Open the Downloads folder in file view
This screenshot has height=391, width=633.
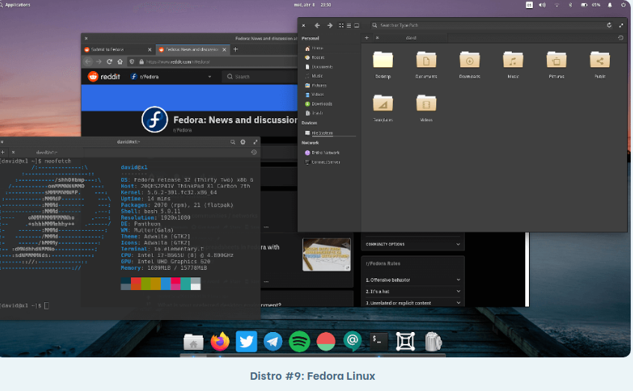[469, 61]
